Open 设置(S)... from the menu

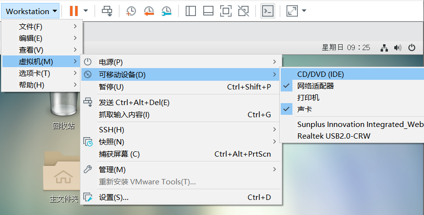coord(181,197)
